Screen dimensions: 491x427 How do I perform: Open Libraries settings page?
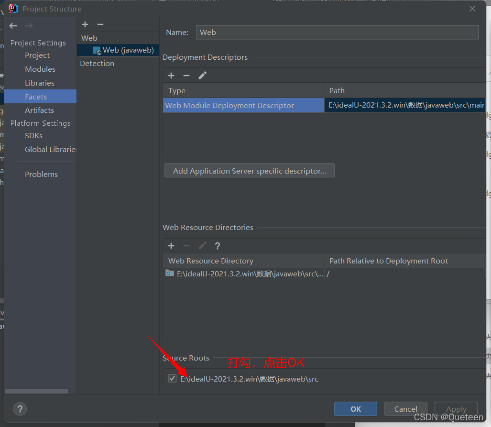click(x=40, y=83)
